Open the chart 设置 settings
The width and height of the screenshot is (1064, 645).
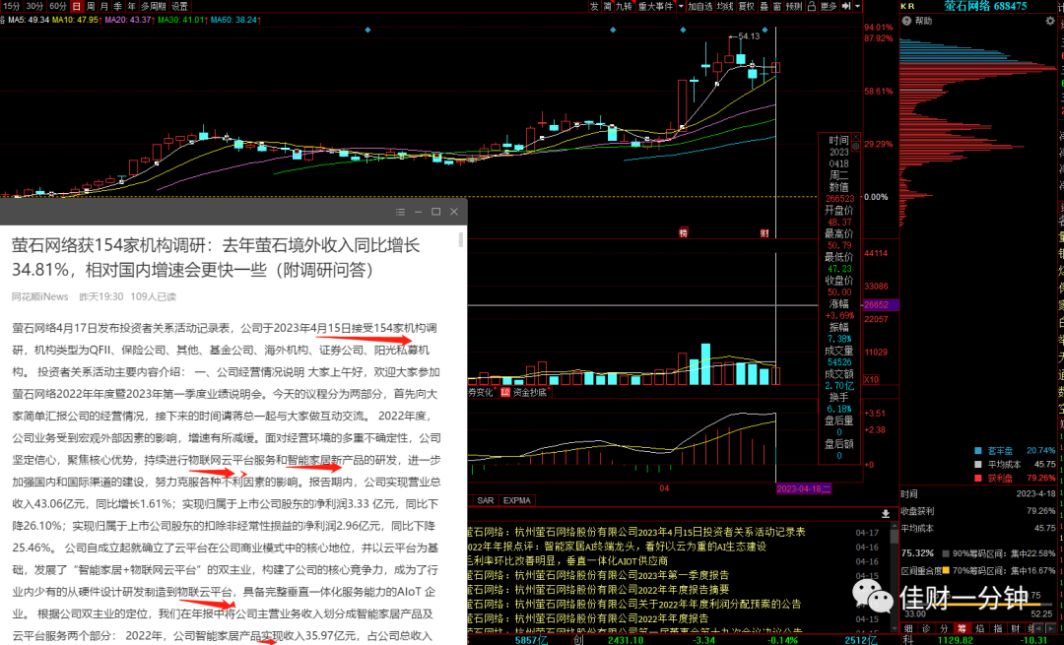[x=180, y=6]
